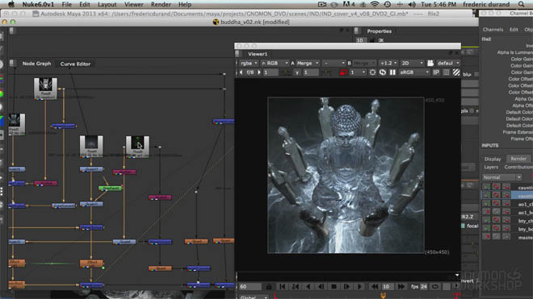
Task: Open the RGB channel display dropdown
Action: tap(275, 63)
